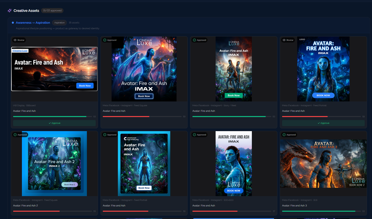Click the Aspirational lifestyle positioning description
The image size is (372, 219).
(57, 28)
